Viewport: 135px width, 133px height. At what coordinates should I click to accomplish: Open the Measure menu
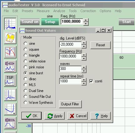click(x=43, y=11)
